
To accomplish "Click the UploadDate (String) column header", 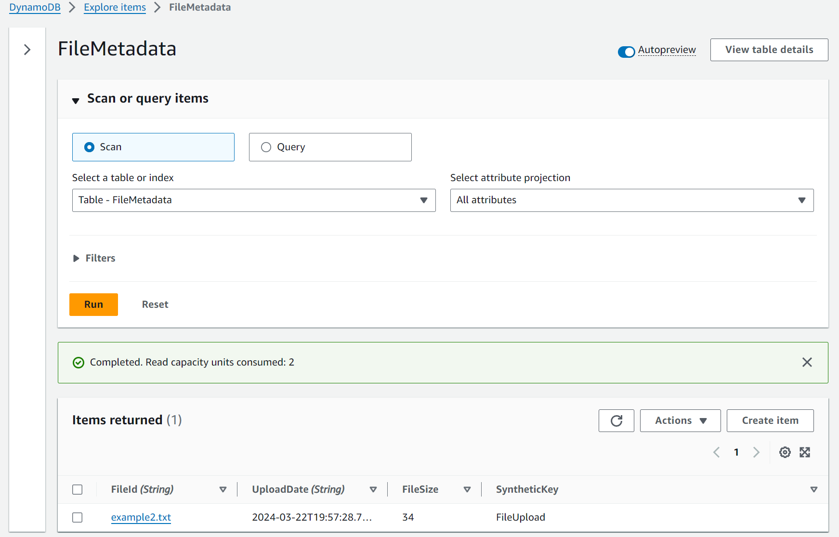I will pos(298,489).
